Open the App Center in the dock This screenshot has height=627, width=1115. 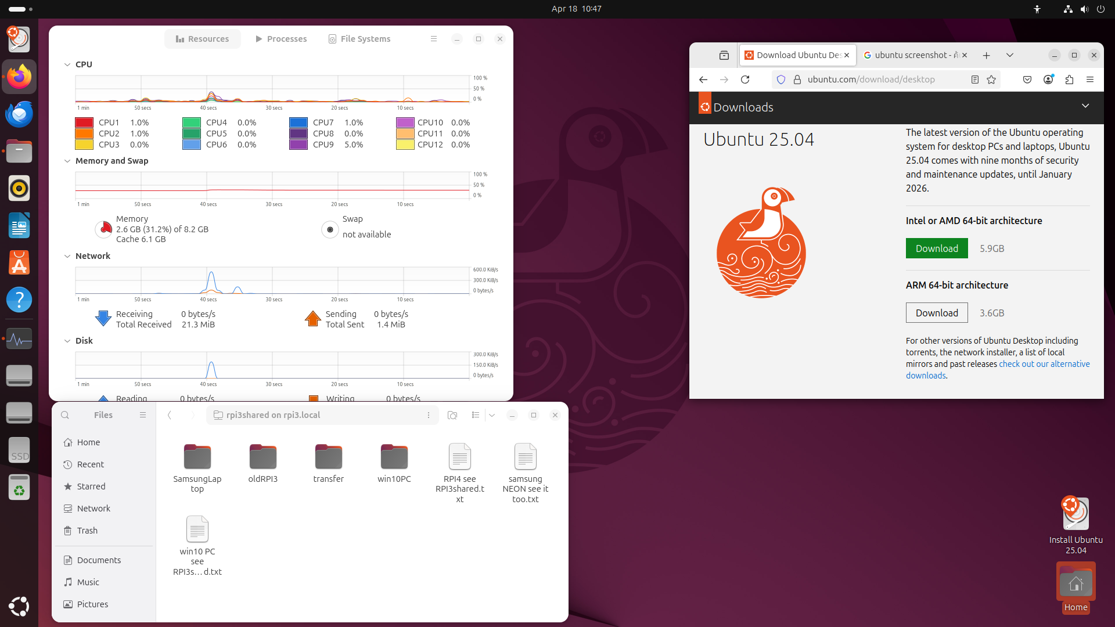[x=19, y=262]
